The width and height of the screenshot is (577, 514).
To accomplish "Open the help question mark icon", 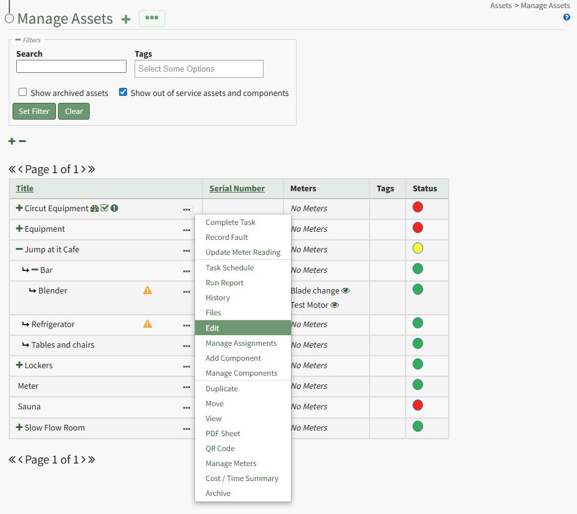I will [566, 17].
